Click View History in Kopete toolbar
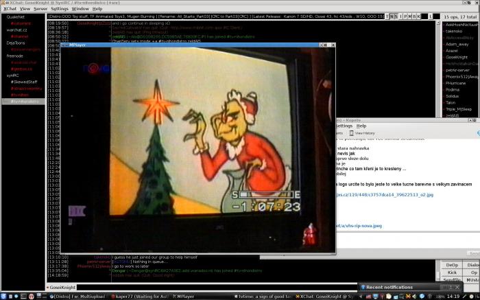This screenshot has width=480, height=300. (362, 133)
